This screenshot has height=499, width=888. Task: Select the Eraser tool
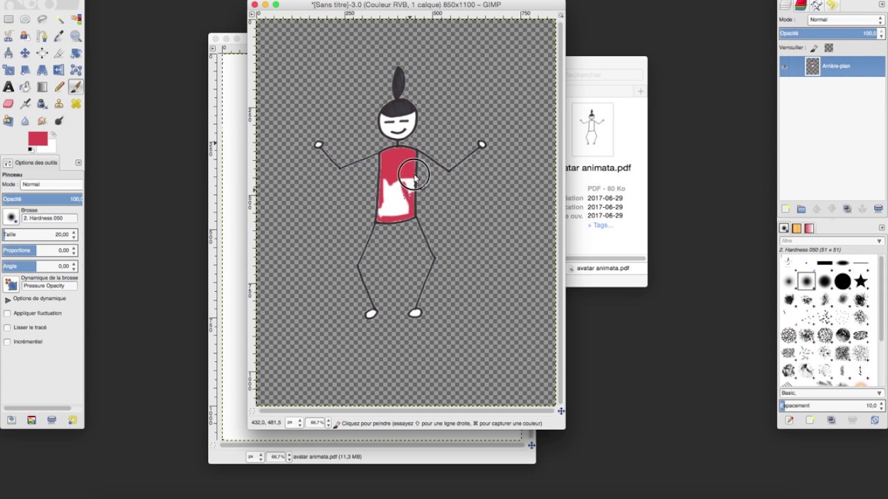tap(8, 103)
